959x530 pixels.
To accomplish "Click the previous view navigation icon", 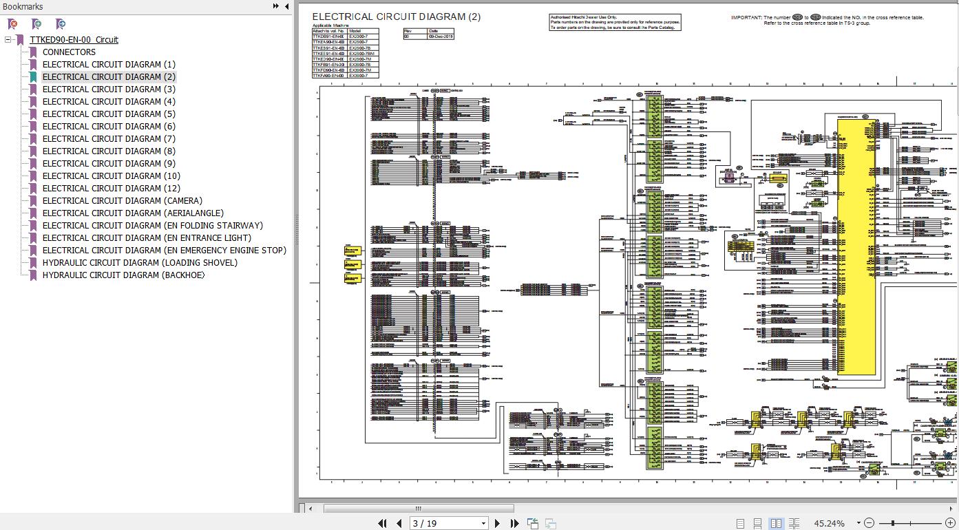I will pos(533,524).
